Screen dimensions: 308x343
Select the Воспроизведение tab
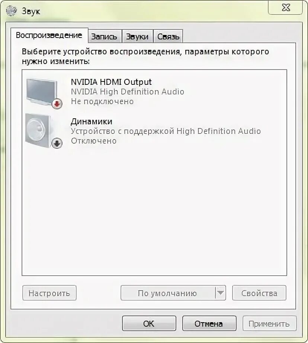(x=49, y=35)
